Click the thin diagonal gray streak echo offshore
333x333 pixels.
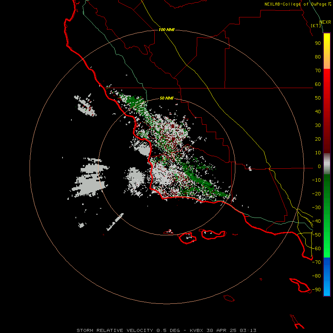pos(115,222)
